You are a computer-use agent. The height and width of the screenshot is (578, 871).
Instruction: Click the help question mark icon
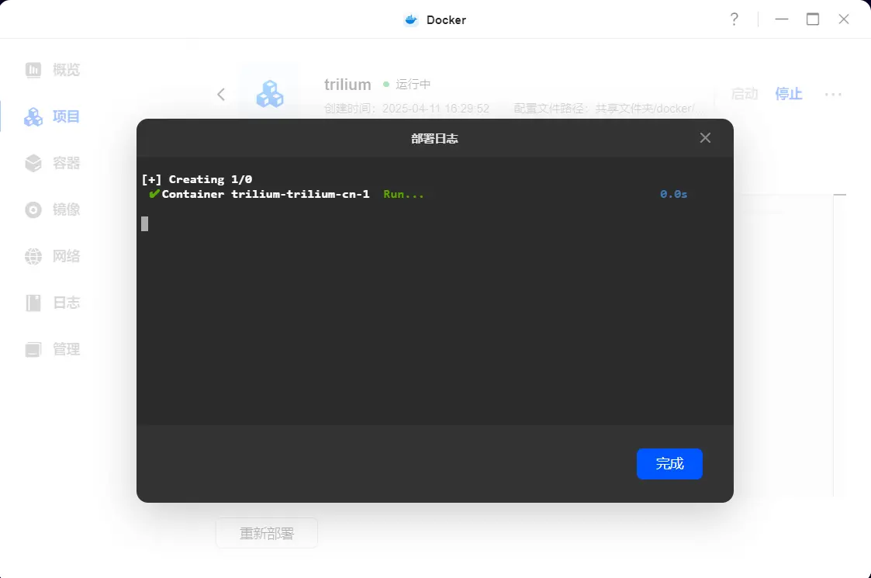tap(734, 19)
